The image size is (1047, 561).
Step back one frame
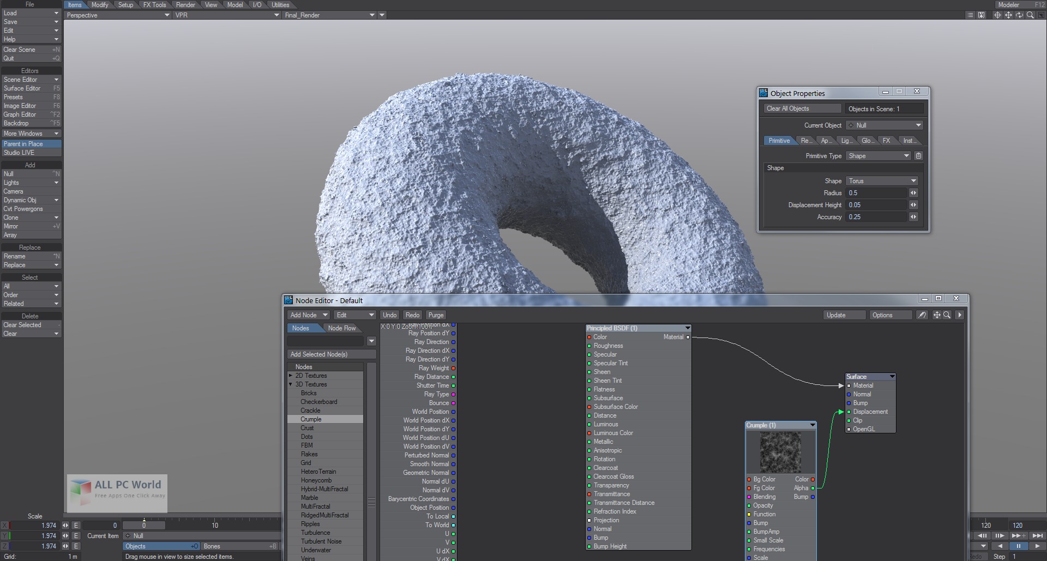983,536
